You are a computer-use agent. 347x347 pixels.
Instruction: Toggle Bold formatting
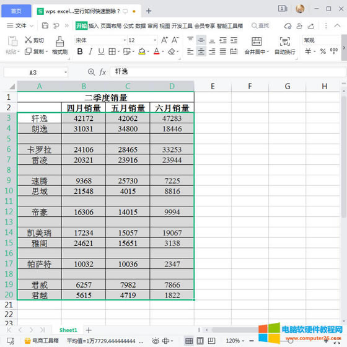pos(80,51)
